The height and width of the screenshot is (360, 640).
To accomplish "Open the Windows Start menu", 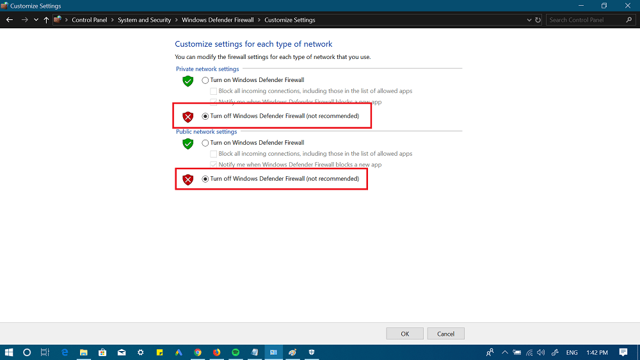I will point(8,352).
